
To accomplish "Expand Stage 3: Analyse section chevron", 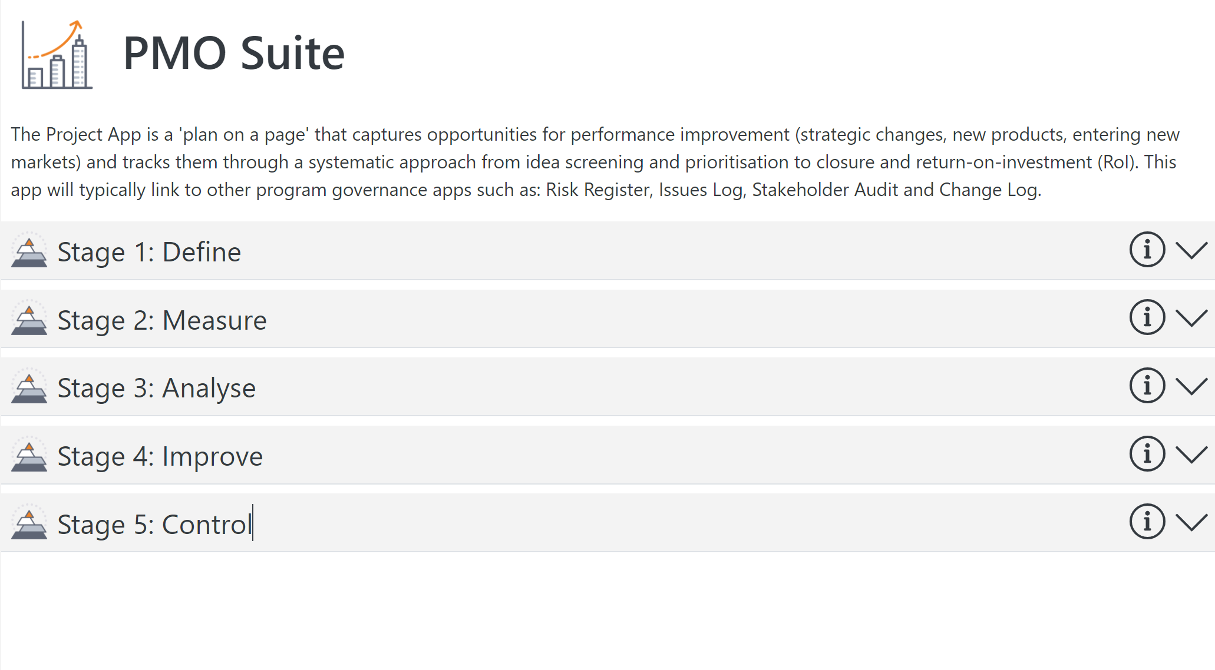I will pos(1191,386).
